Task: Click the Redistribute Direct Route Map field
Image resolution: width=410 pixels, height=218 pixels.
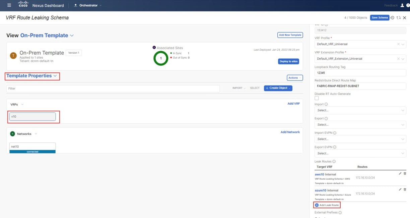Action: point(360,86)
